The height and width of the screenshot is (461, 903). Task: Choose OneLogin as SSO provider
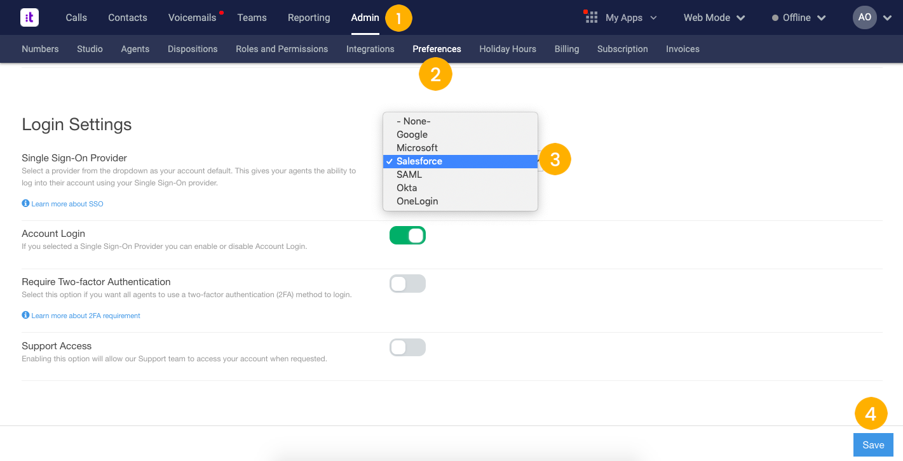(x=460, y=201)
